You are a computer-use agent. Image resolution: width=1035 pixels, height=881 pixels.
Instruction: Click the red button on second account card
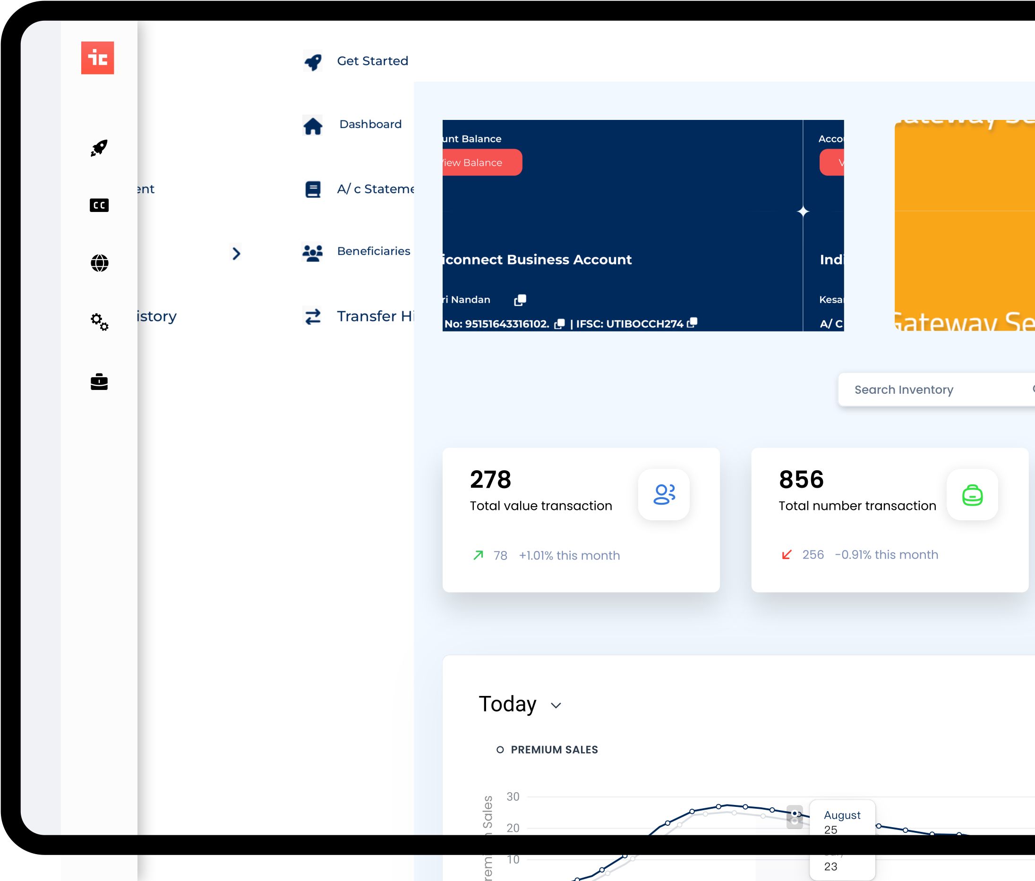pyautogui.click(x=832, y=162)
